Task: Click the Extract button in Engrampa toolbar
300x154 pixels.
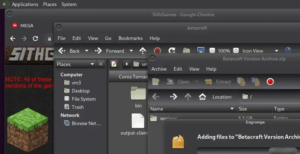Action: point(218,82)
